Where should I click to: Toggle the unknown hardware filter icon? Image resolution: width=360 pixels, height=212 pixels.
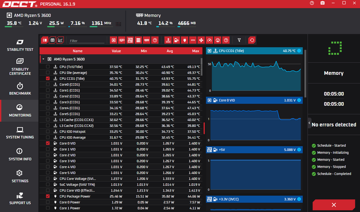(155, 40)
